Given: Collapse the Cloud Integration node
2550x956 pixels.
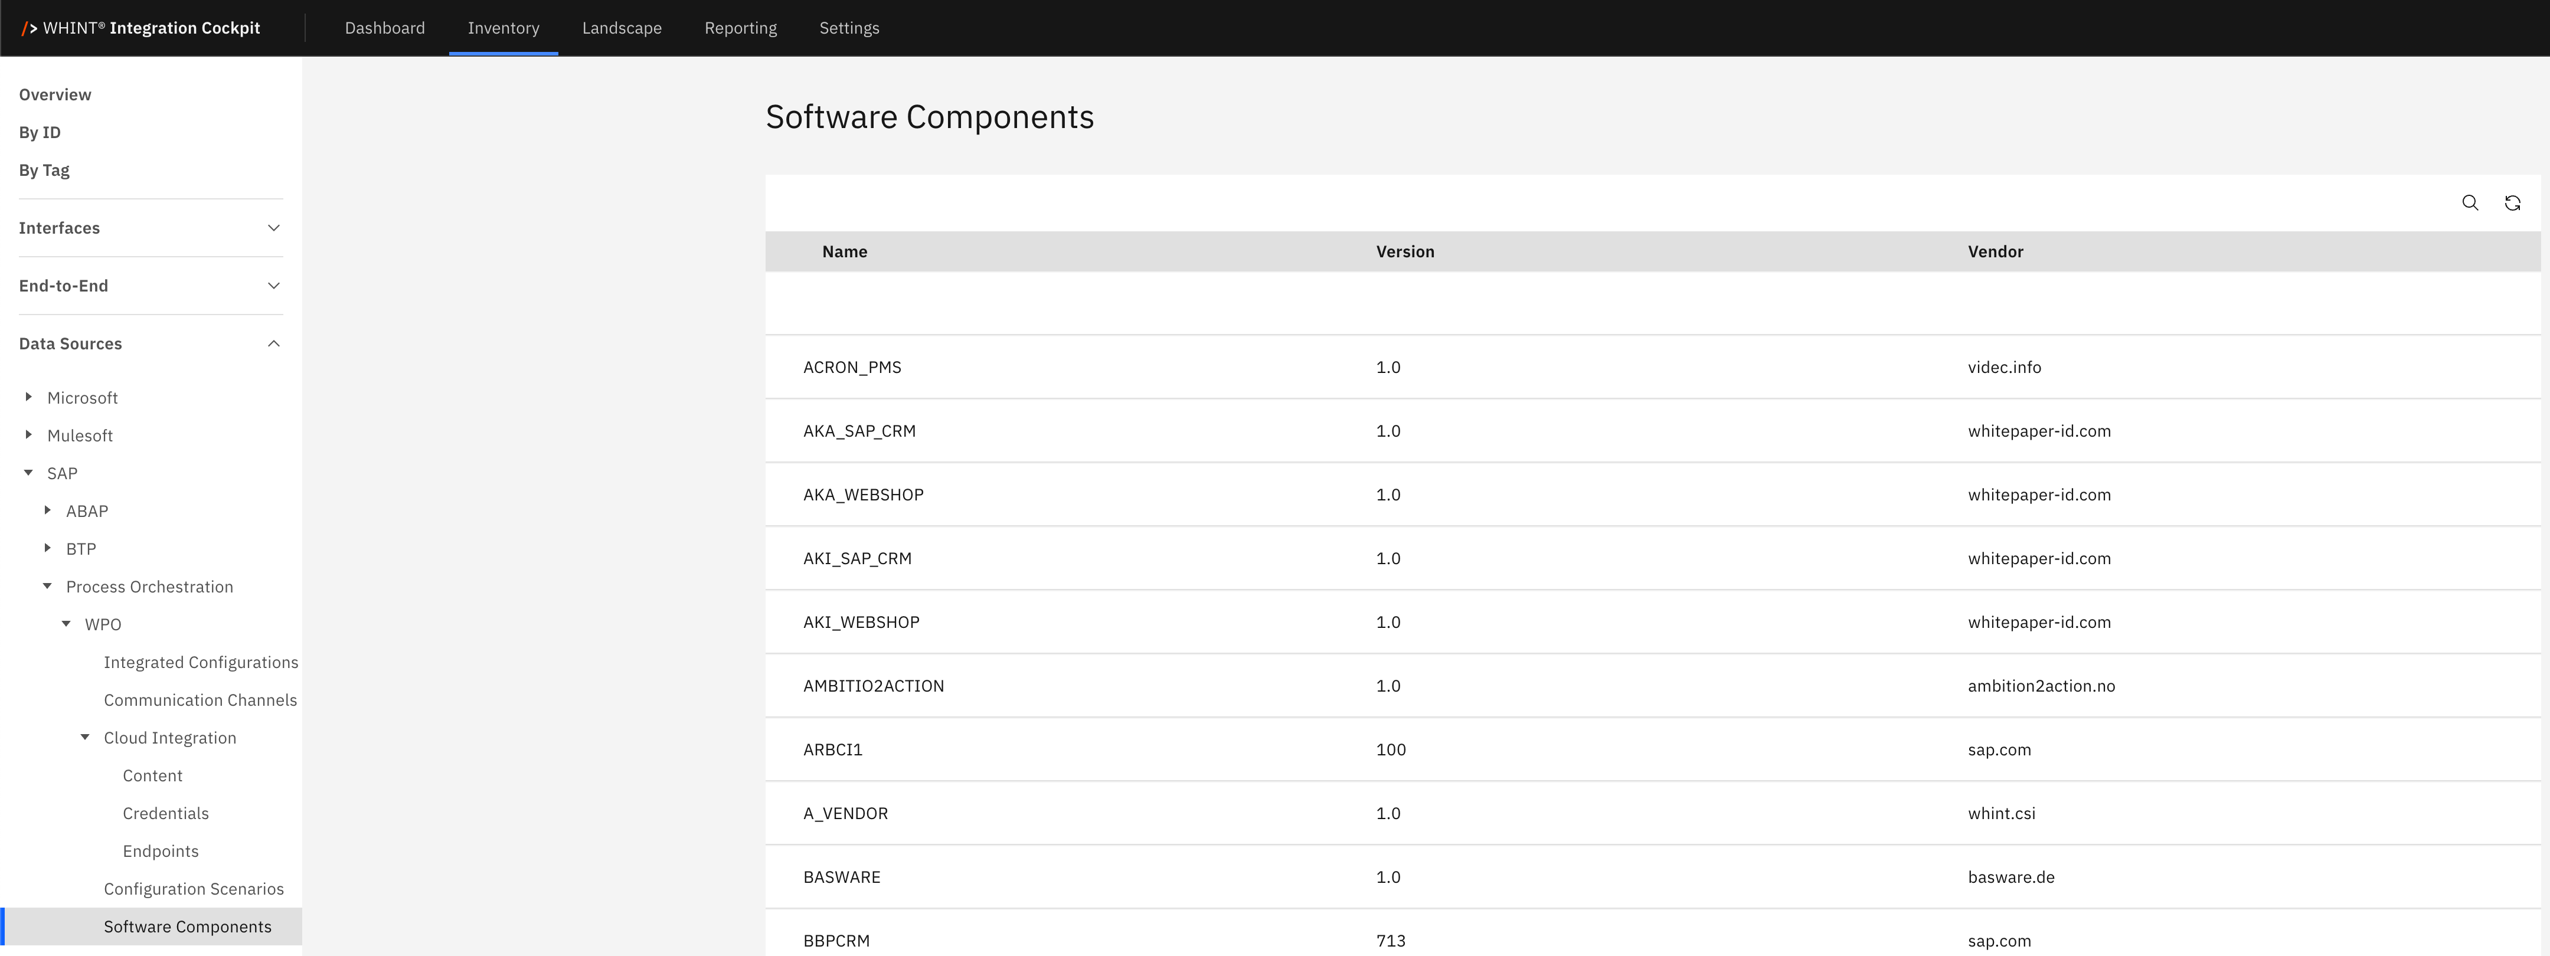Looking at the screenshot, I should click(85, 737).
